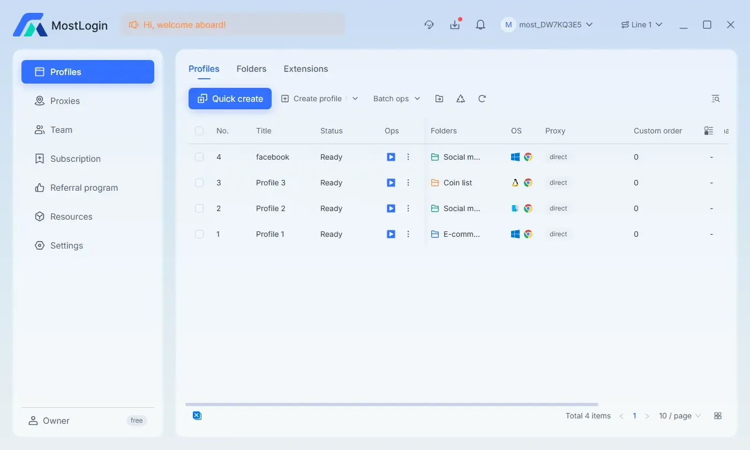Open the notifications bell

pyautogui.click(x=481, y=25)
